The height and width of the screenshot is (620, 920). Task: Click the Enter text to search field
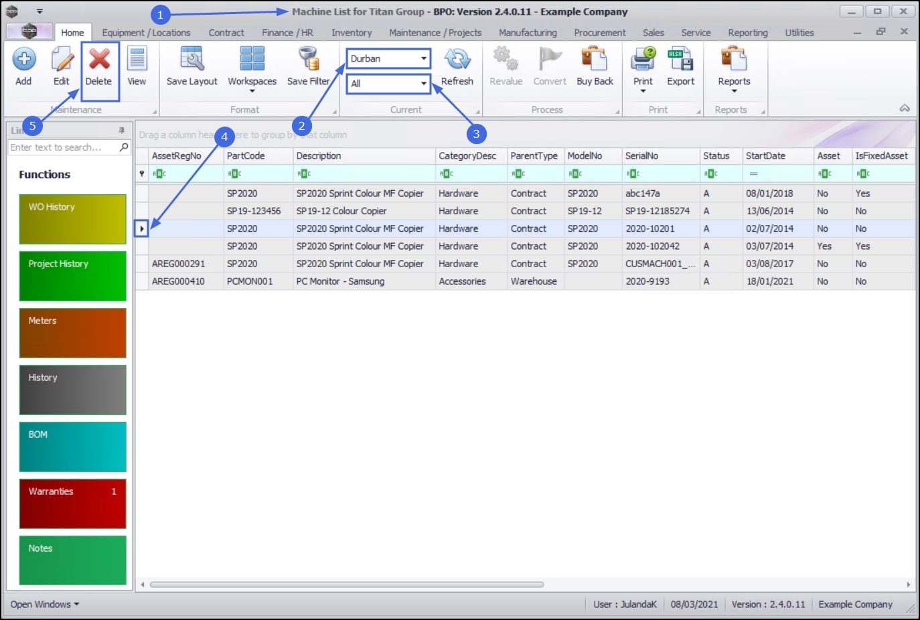64,147
